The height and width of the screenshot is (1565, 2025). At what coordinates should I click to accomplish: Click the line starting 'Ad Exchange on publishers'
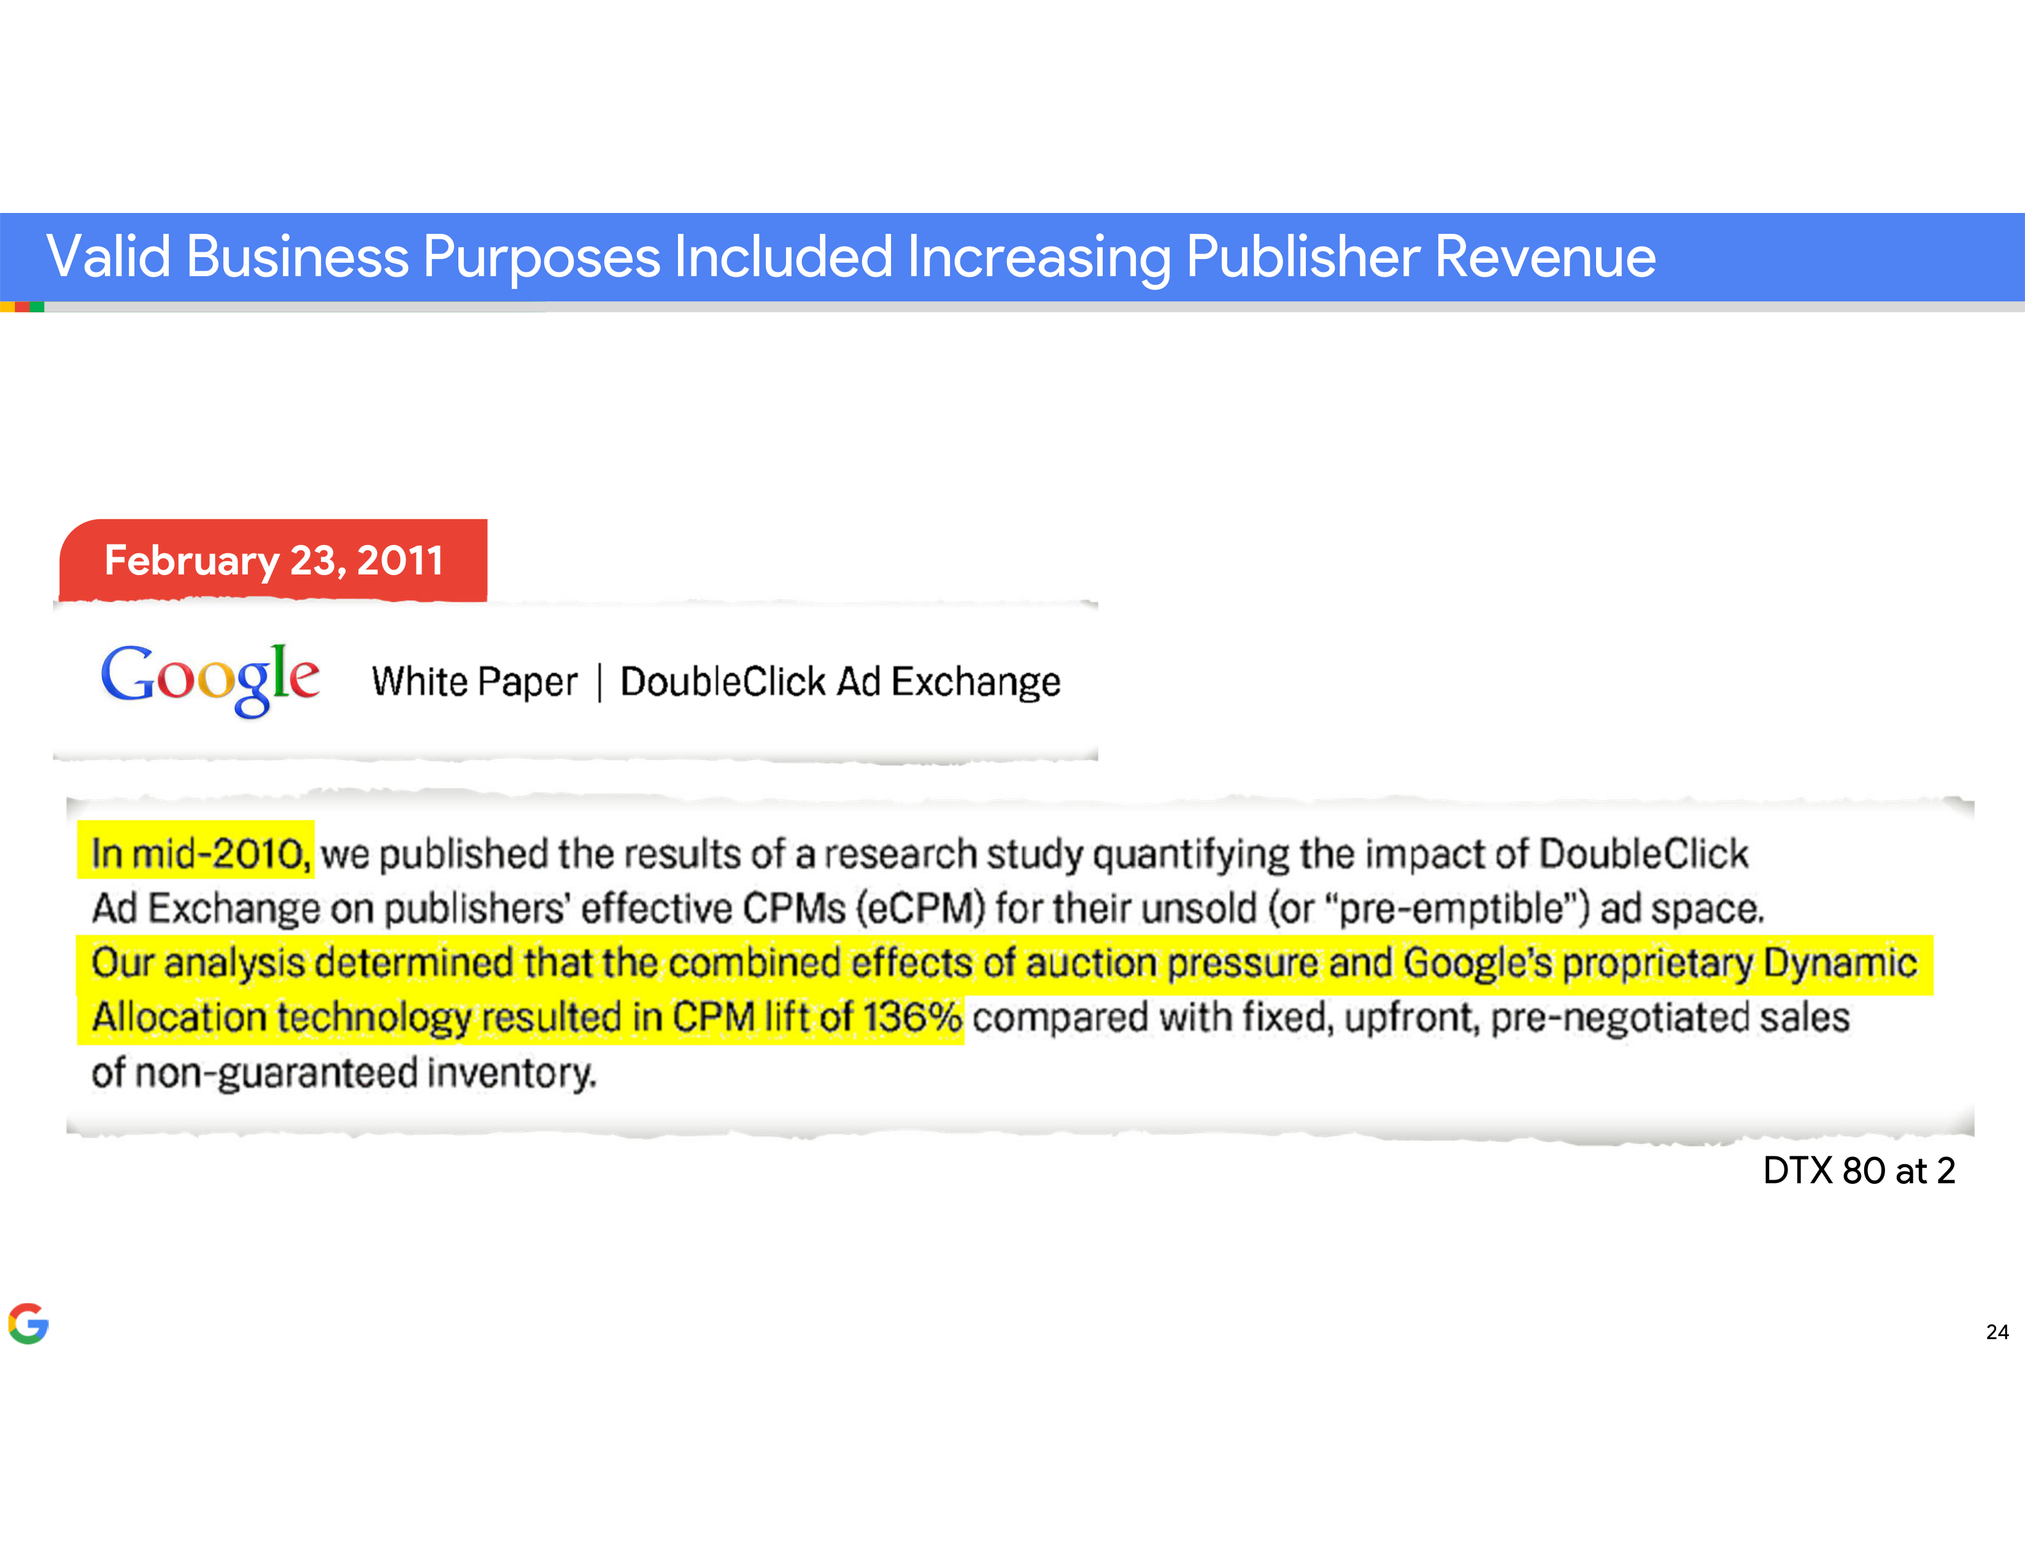tap(927, 908)
